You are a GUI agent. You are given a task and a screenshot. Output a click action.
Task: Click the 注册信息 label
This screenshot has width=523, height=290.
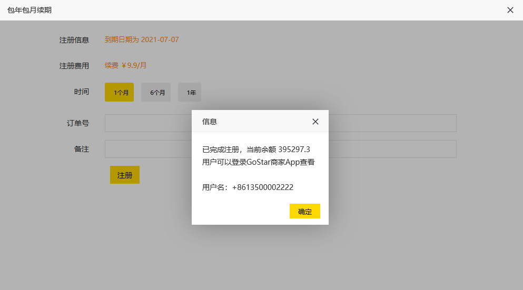74,40
